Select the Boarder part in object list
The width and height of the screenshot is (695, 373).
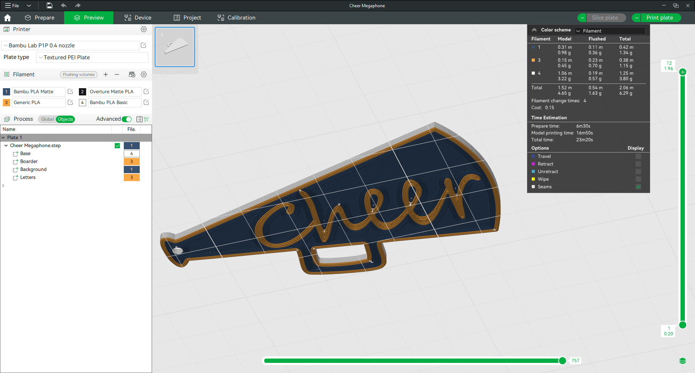click(29, 162)
